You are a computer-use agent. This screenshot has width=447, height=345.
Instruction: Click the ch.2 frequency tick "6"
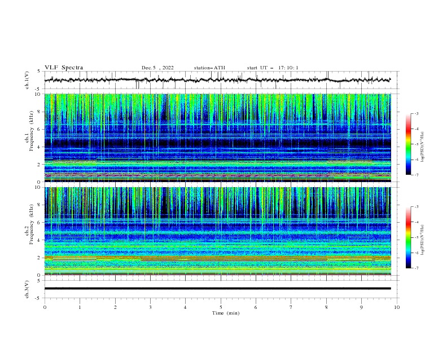tap(40, 223)
